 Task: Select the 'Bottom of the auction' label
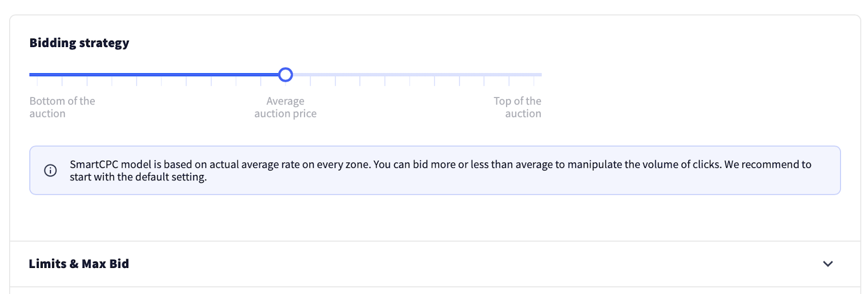(62, 107)
